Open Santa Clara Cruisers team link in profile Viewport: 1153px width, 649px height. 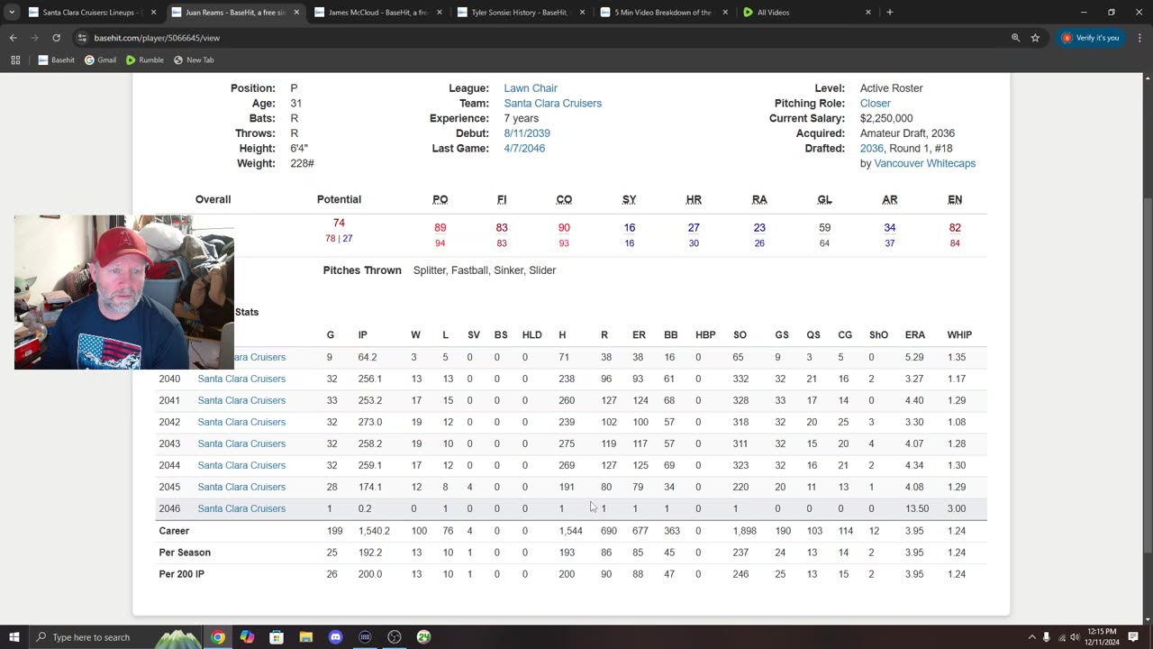(x=552, y=104)
